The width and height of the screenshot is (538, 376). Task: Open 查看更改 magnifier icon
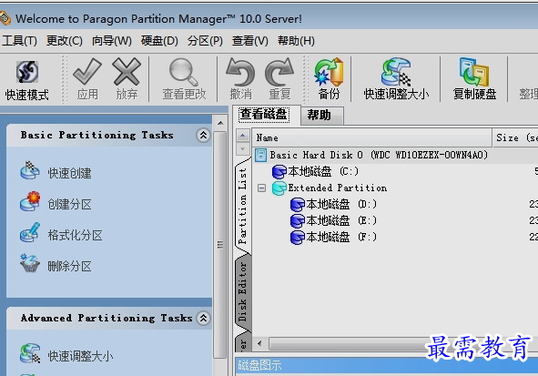click(184, 72)
